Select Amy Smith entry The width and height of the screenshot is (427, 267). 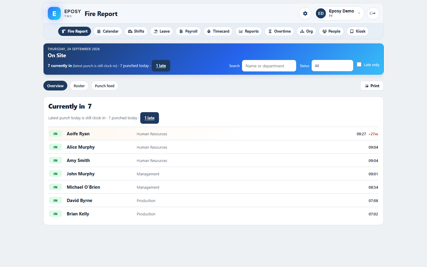[78, 160]
